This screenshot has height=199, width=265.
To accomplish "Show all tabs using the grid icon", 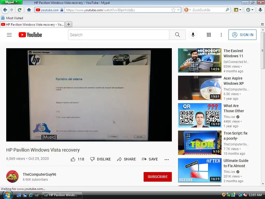I will click(x=262, y=24).
